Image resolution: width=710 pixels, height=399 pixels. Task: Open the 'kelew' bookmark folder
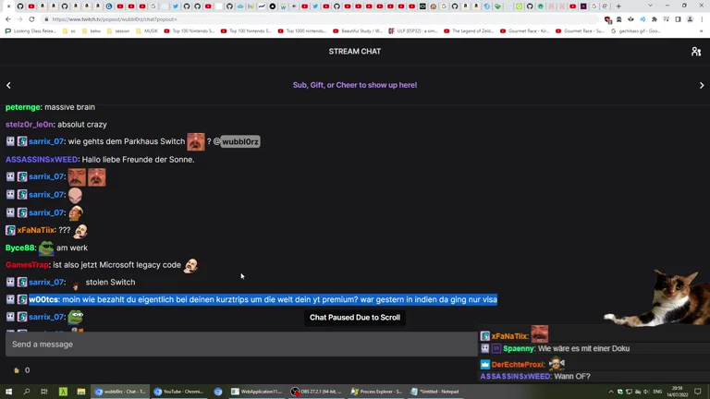[92, 31]
